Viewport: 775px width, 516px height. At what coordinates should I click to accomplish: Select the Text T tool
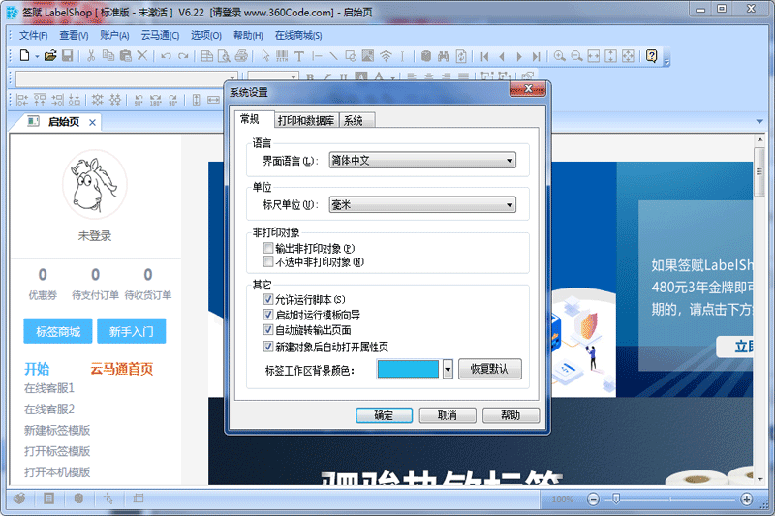pyautogui.click(x=299, y=56)
